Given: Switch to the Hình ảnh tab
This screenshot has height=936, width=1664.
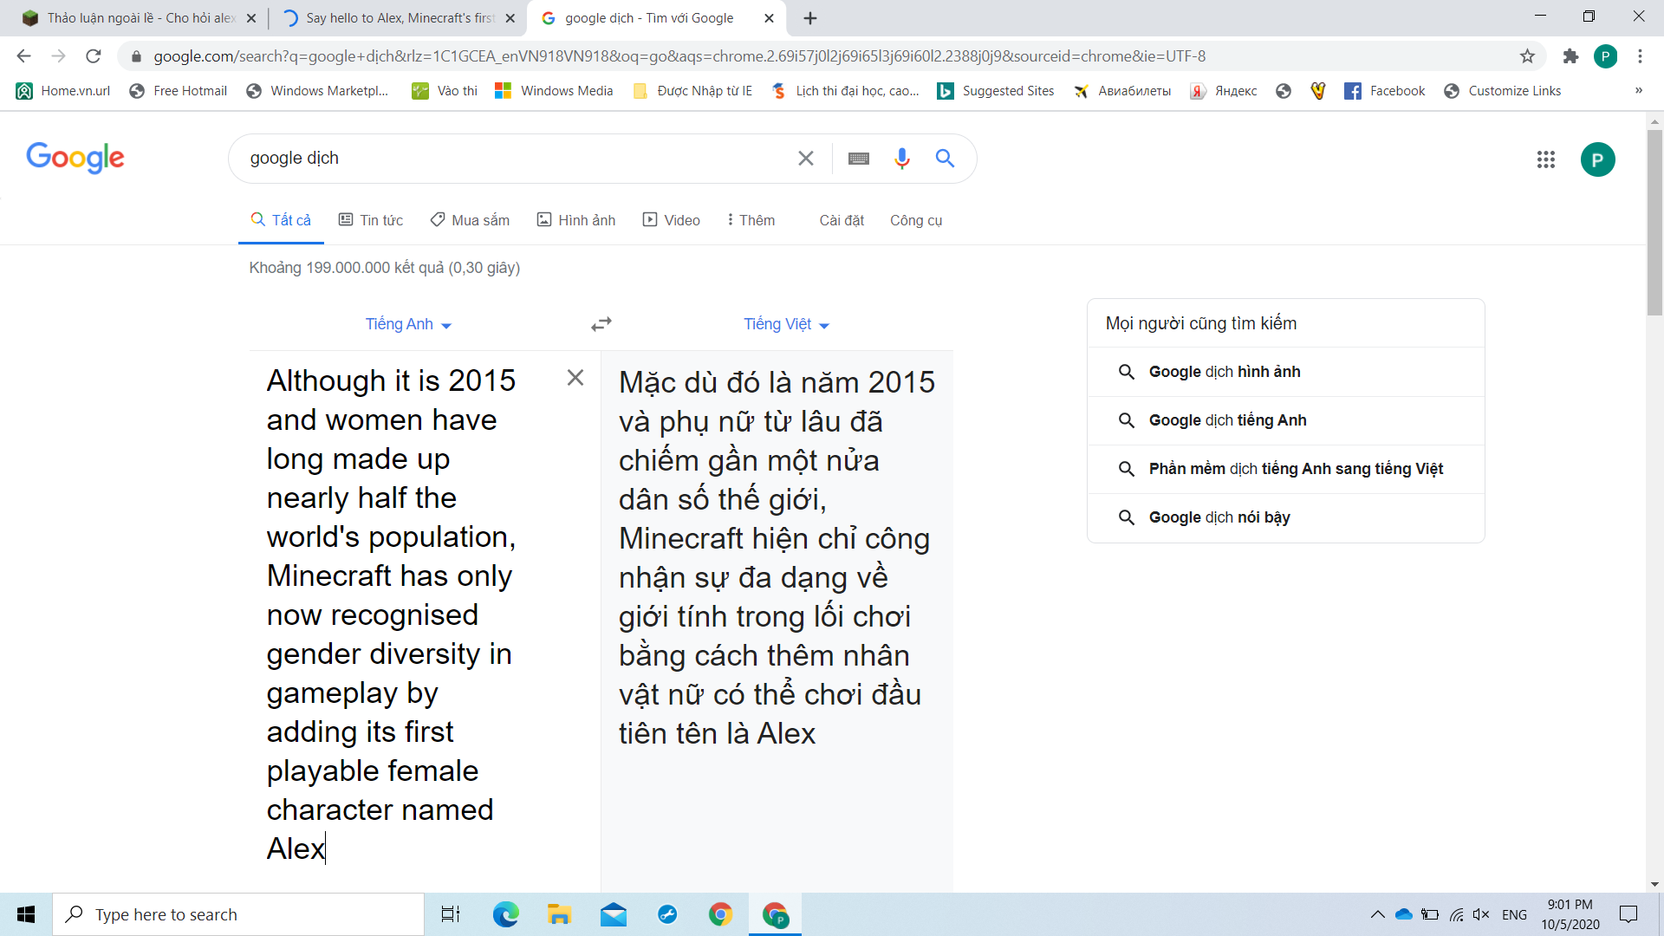Looking at the screenshot, I should click(x=576, y=220).
